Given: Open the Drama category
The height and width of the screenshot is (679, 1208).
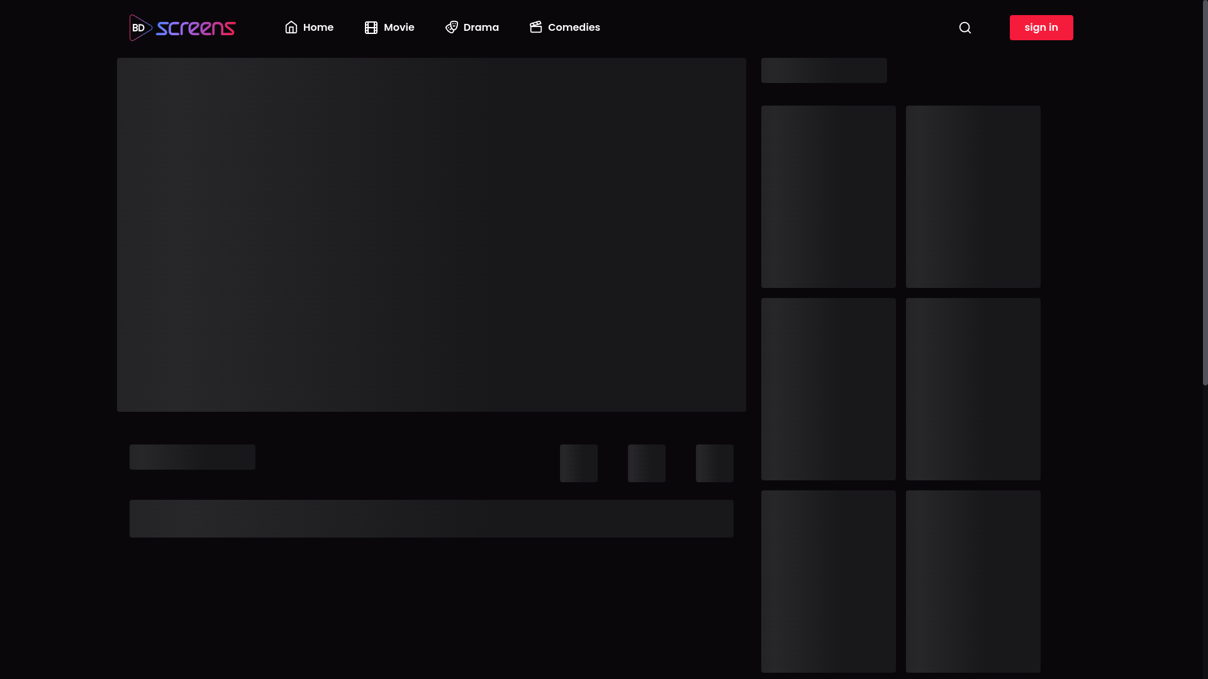Looking at the screenshot, I should point(481,28).
